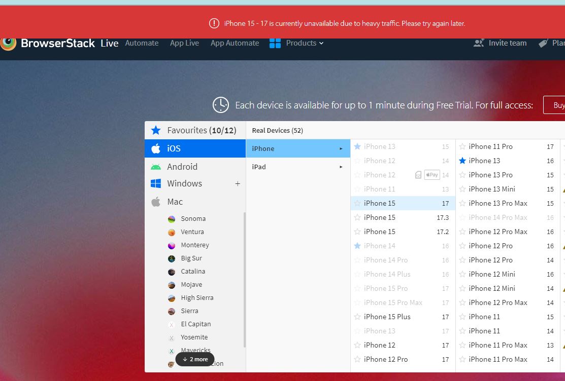Select iPhone 11 Pro Max with iOS 13
Image resolution: width=565 pixels, height=381 pixels.
pyautogui.click(x=508, y=345)
